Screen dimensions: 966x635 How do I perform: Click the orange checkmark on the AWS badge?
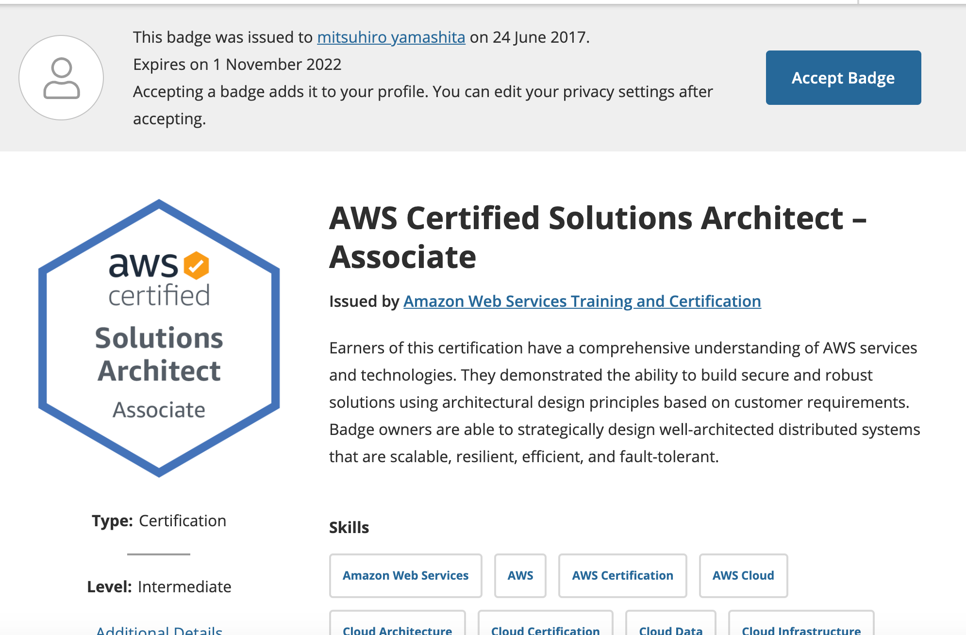(196, 266)
